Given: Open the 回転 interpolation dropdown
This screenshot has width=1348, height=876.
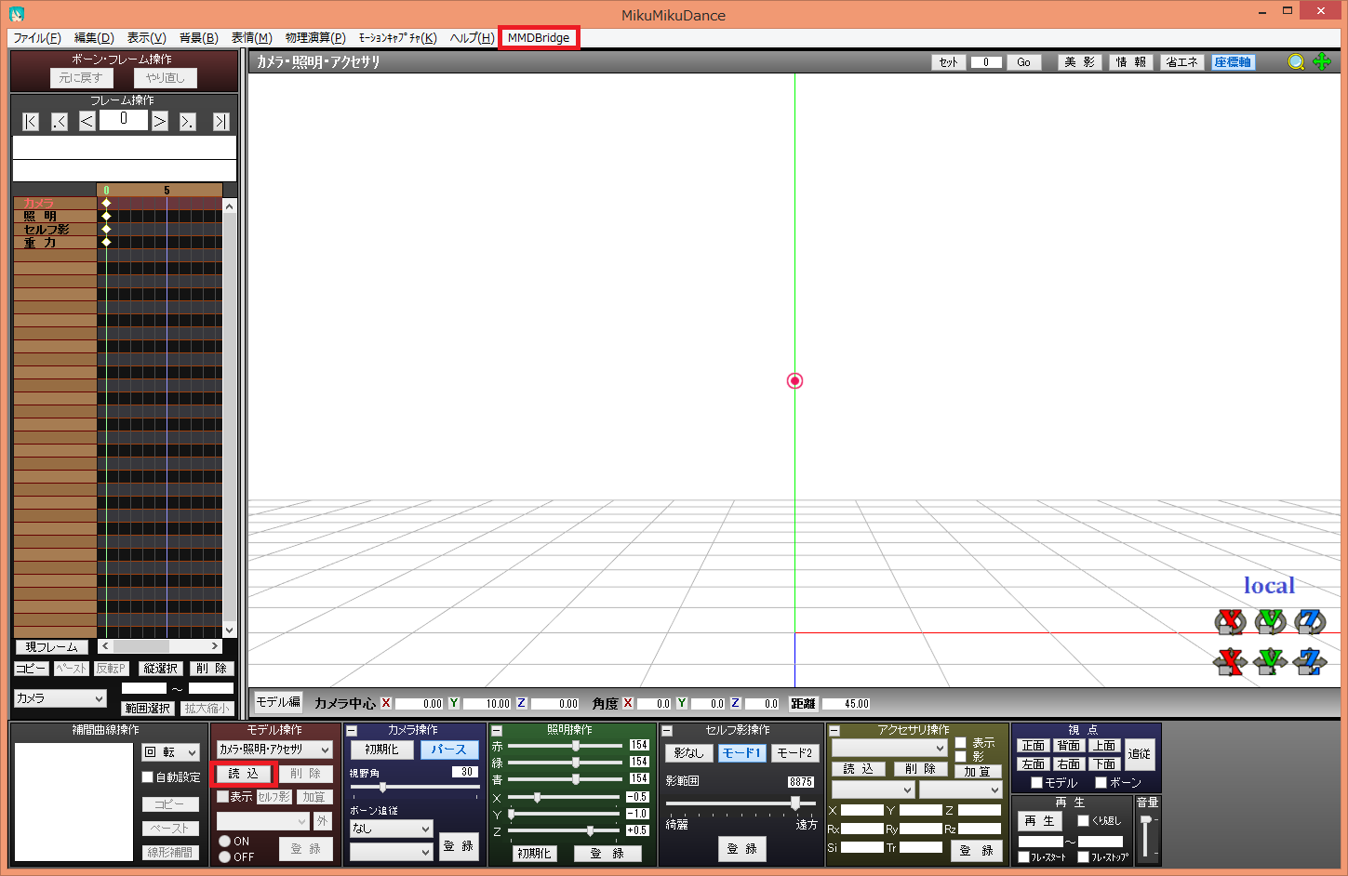Looking at the screenshot, I should [171, 752].
